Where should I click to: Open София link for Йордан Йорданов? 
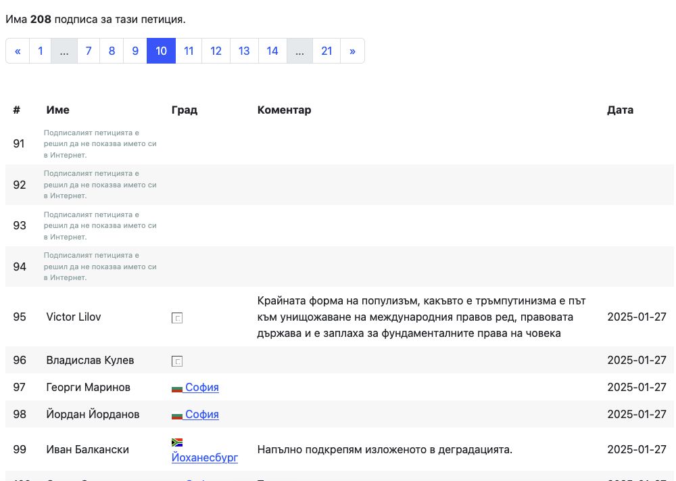click(202, 415)
